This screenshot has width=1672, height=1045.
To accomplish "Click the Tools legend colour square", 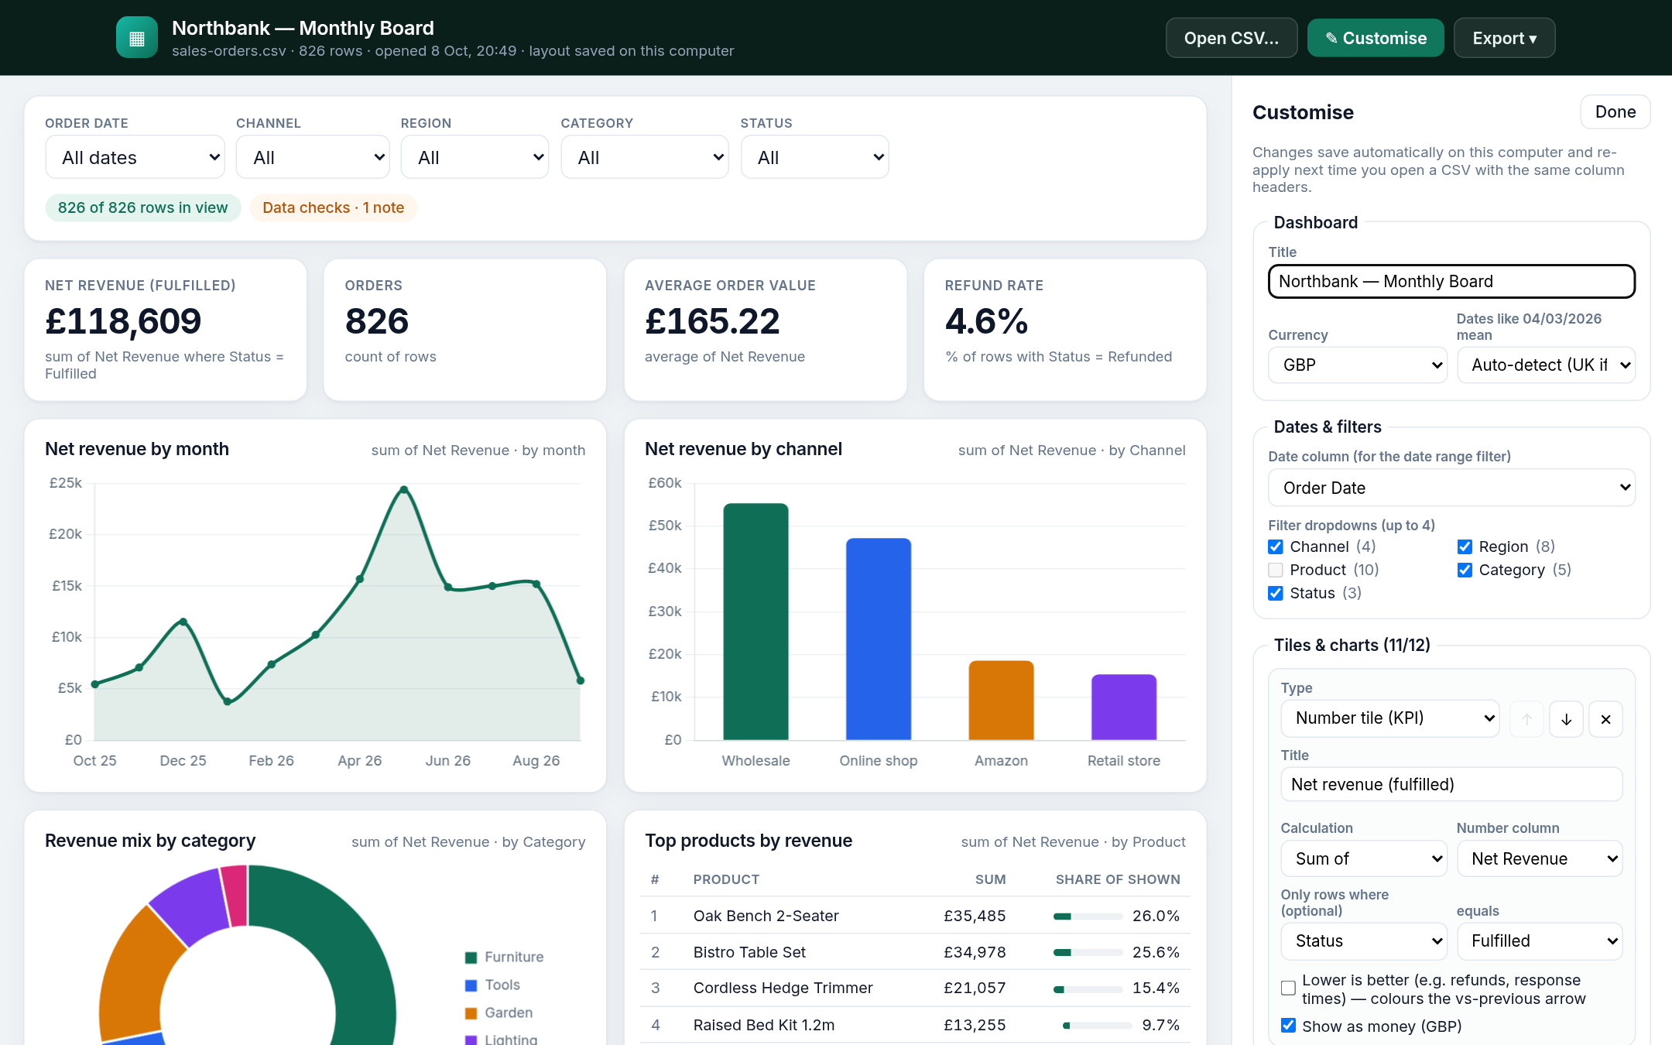I will (x=471, y=985).
